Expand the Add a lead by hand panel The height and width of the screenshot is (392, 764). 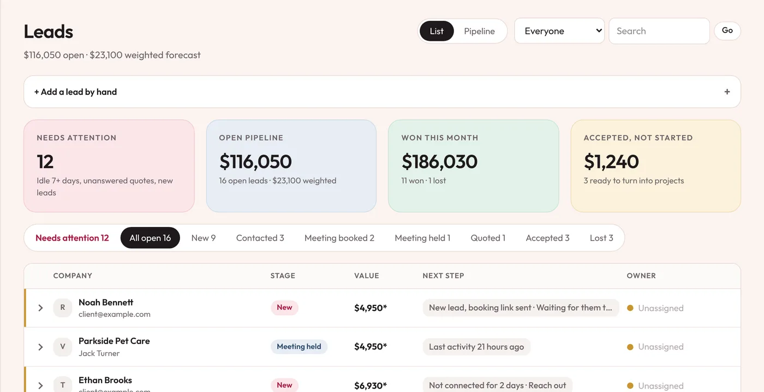[382, 92]
